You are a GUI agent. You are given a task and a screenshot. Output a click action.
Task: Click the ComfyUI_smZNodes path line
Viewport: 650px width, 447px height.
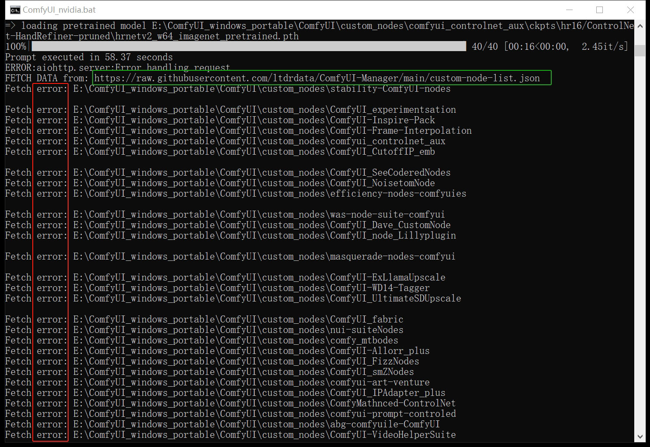point(209,372)
